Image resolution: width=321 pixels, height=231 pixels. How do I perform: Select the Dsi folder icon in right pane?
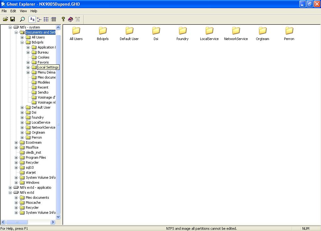tap(156, 31)
